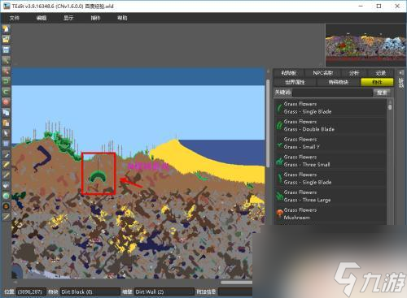This screenshot has width=407, height=298.
Task: Click the green Redo arrow icon
Action: pyautogui.click(x=6, y=92)
